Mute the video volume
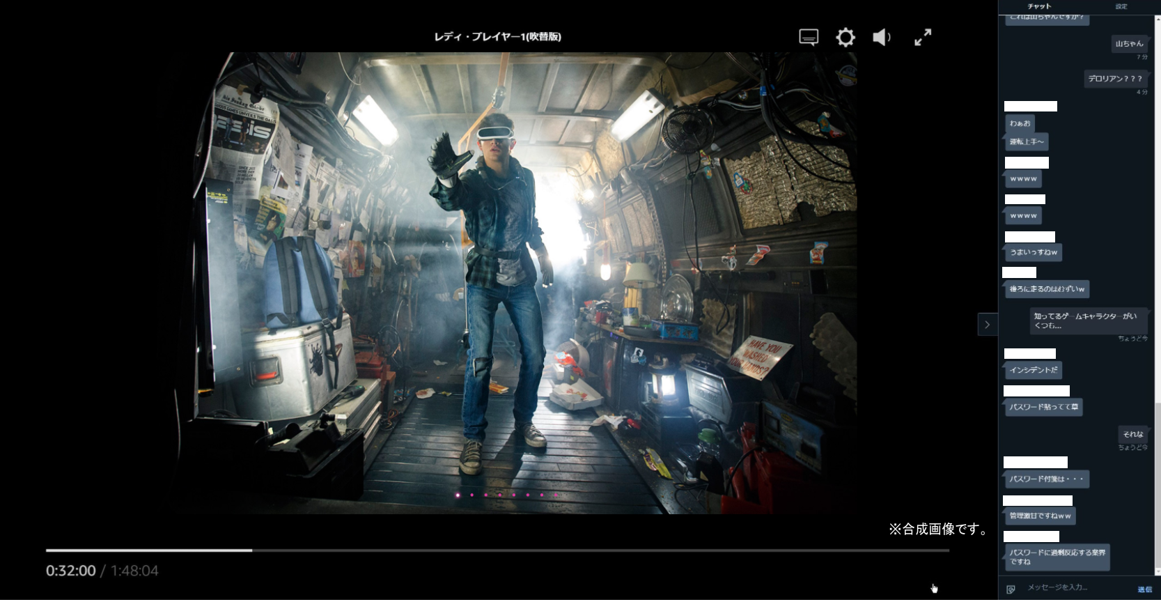The width and height of the screenshot is (1161, 602). pyautogui.click(x=882, y=37)
